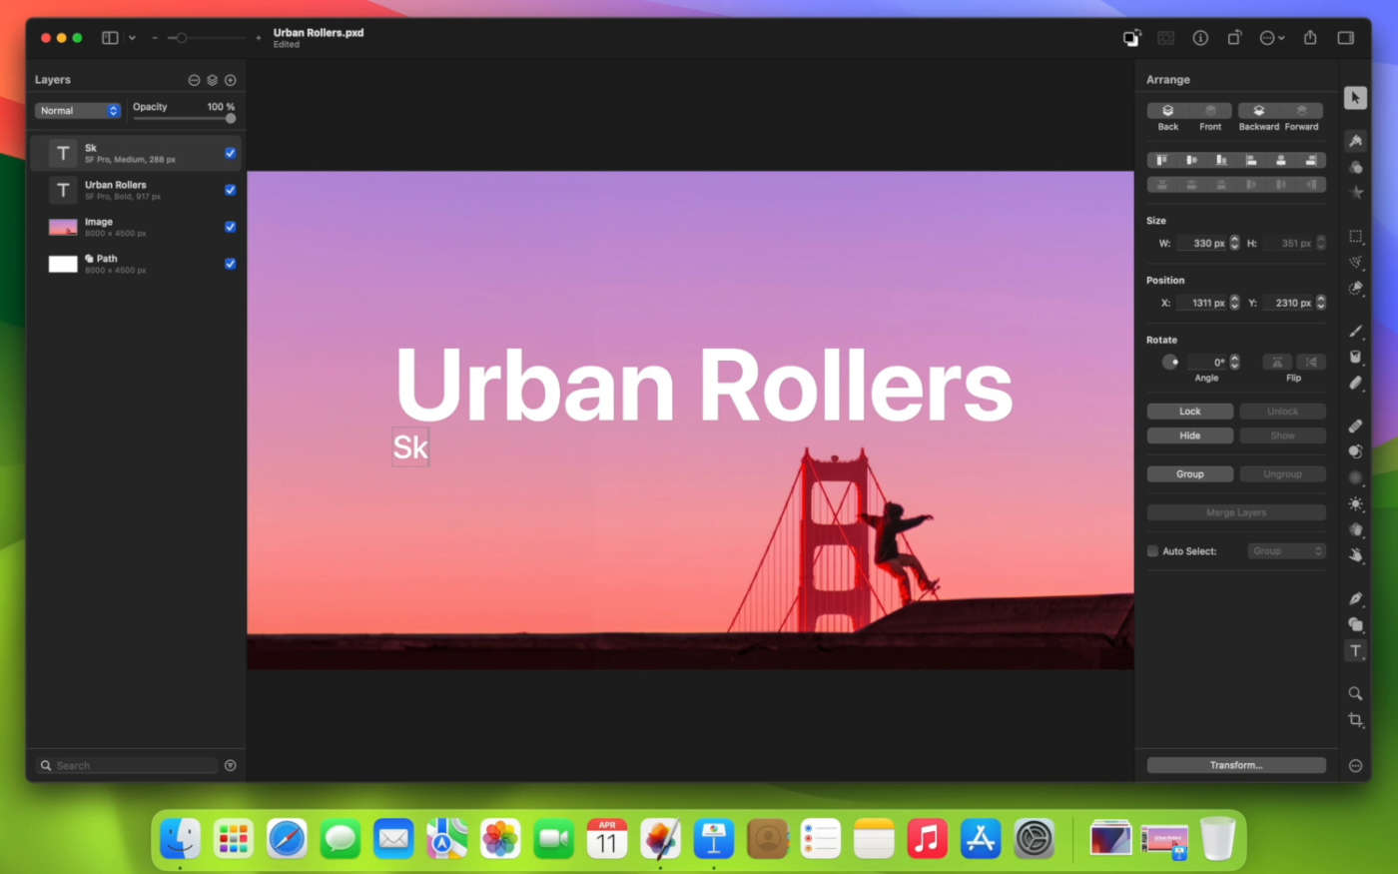Click the Transform... button
The image size is (1398, 874).
pyautogui.click(x=1235, y=765)
